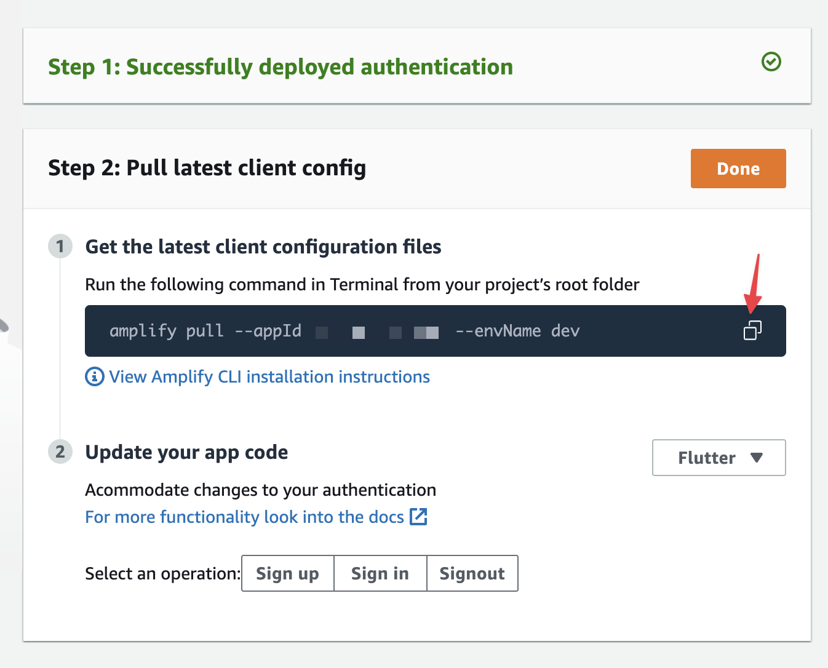Select the Sign up operation

287,573
